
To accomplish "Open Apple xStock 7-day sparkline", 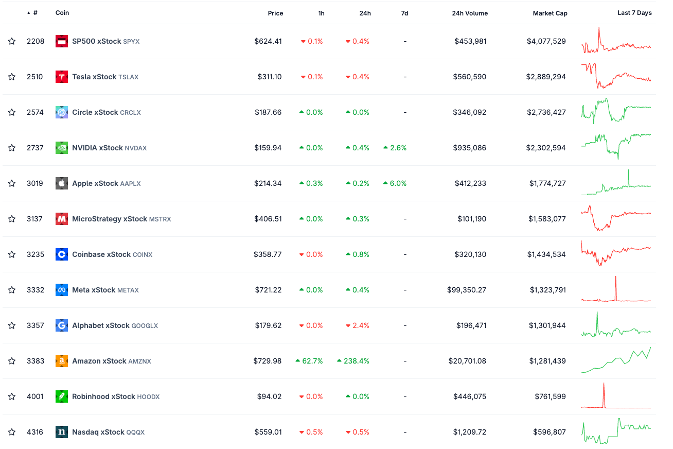I will tap(616, 183).
